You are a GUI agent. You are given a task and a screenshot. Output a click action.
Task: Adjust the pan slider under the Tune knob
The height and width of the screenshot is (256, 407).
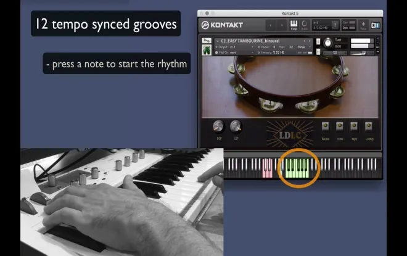point(335,53)
